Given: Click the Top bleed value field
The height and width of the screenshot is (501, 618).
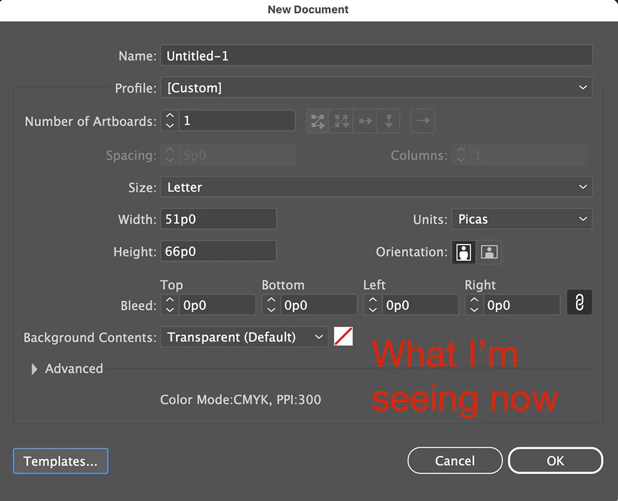Looking at the screenshot, I should [x=218, y=305].
